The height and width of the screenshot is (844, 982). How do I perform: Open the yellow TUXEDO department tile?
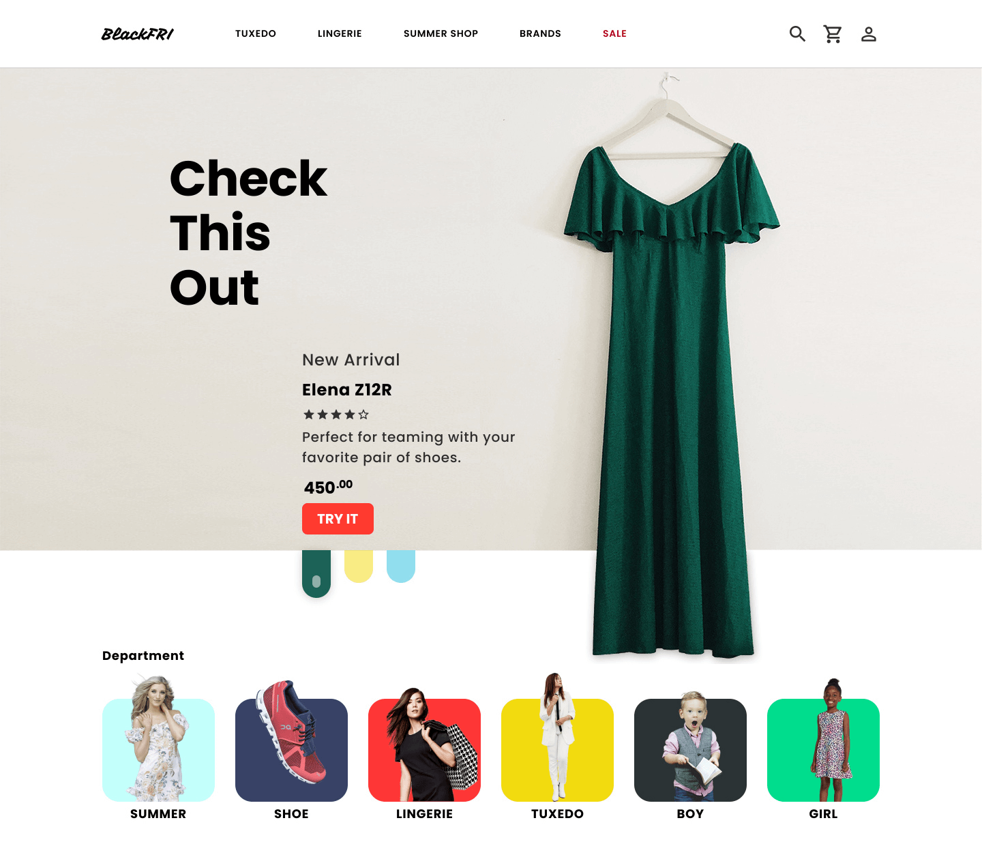click(x=557, y=750)
